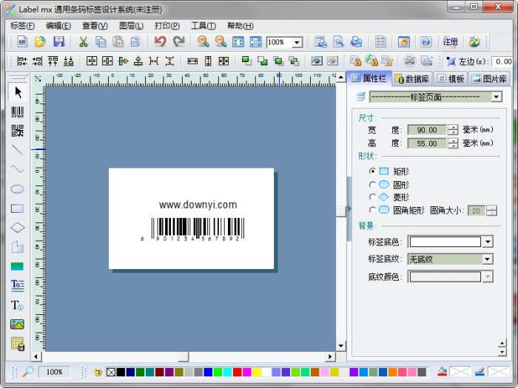
Task: Switch to the 数据库 tab
Action: 413,79
